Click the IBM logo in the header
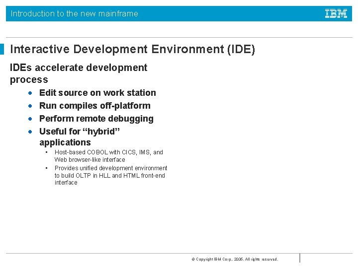 click(336, 13)
